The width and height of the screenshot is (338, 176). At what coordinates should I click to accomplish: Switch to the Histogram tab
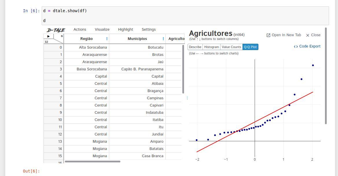click(212, 47)
